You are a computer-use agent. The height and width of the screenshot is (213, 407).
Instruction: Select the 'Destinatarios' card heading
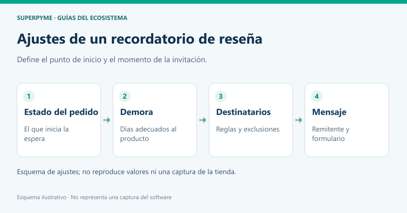(x=244, y=112)
